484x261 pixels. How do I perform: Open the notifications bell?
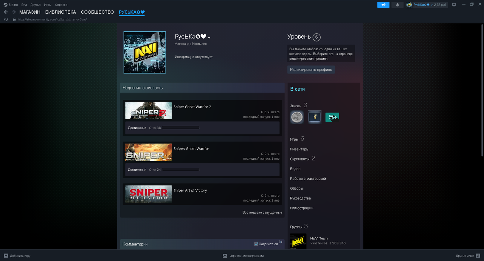[x=397, y=5]
